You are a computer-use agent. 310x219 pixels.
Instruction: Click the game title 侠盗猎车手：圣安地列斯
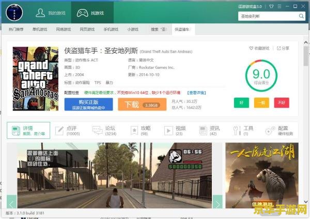[101, 51]
